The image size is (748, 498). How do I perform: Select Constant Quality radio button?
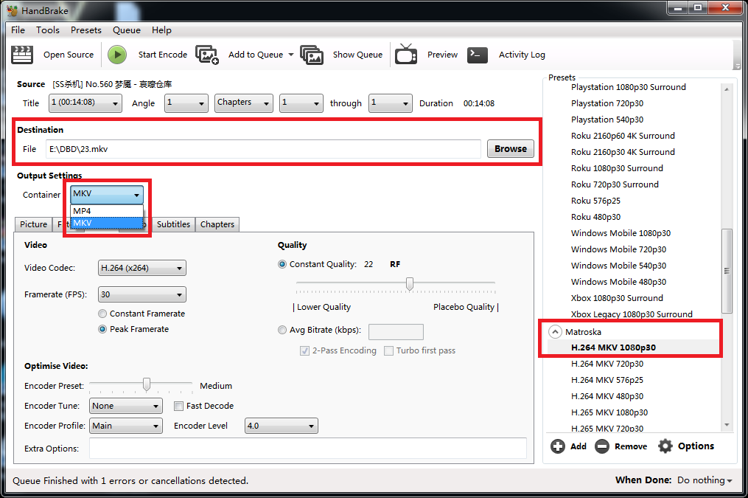[x=282, y=264]
